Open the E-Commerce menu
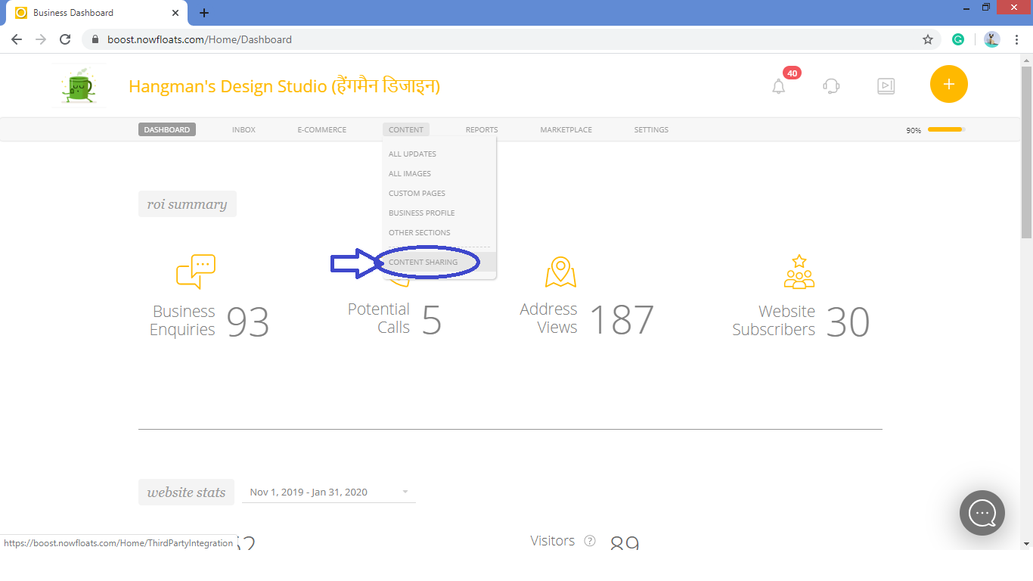Screen dimensions: 1033x581 tap(322, 129)
